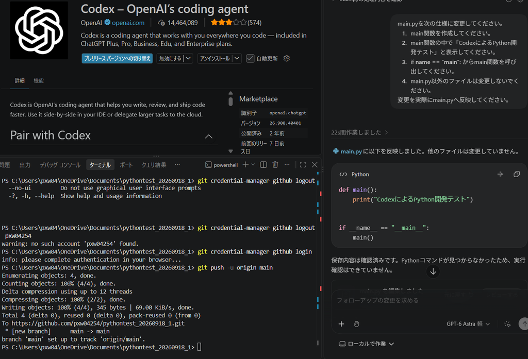Open the main.py file link in chat
Screen dimensions: 528x359
tap(351, 151)
